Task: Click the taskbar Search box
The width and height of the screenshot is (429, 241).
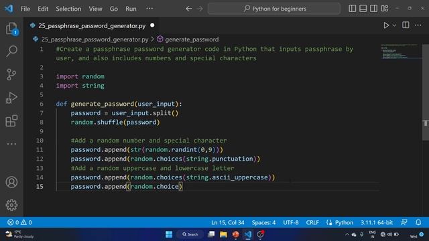Action: pyautogui.click(x=190, y=234)
